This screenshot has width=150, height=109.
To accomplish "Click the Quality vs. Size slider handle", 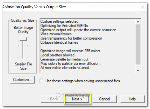I will pos(23,39).
